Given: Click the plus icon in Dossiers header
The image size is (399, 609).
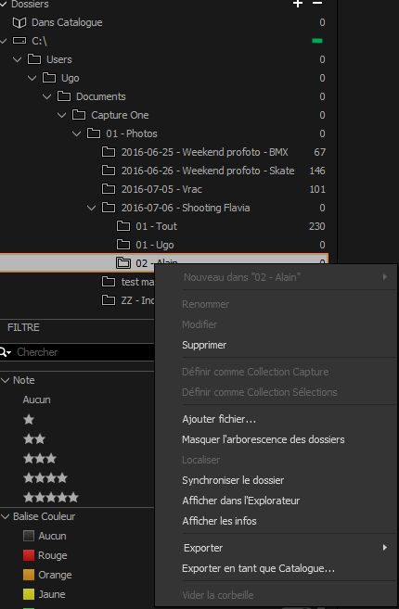Looking at the screenshot, I should 298,4.
